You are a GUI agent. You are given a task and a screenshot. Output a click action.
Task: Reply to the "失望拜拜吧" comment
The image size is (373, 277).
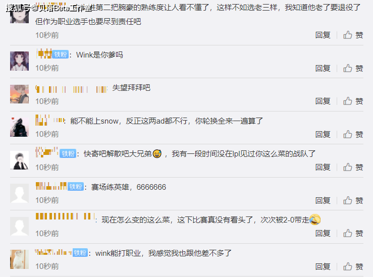pyautogui.click(x=323, y=101)
